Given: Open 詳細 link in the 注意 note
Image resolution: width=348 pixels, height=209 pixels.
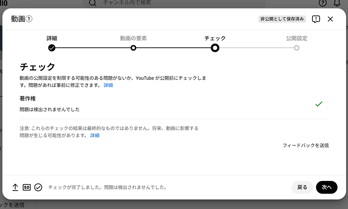Looking at the screenshot, I should [x=95, y=136].
